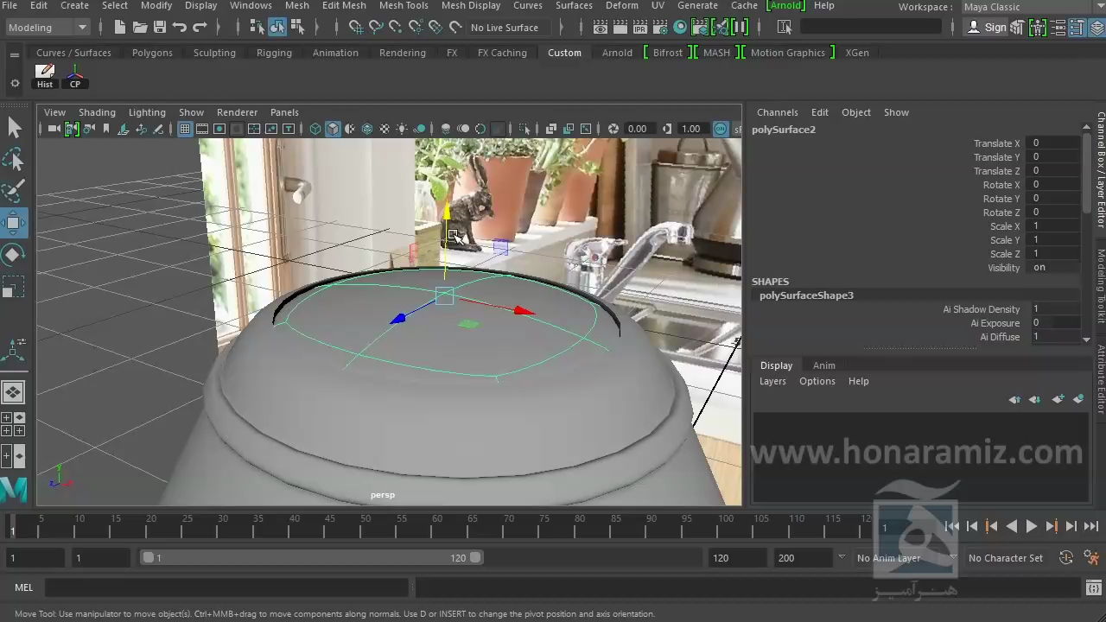Toggle viewport use all lights bulb icon

pyautogui.click(x=402, y=129)
